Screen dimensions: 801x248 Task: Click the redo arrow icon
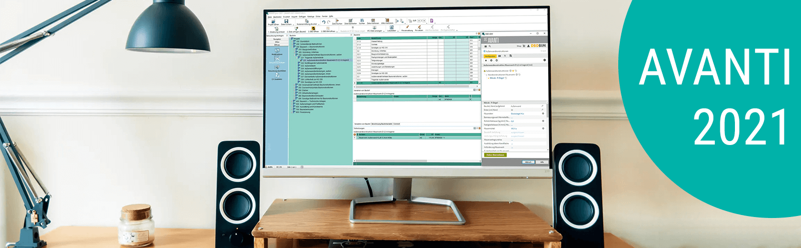click(329, 22)
